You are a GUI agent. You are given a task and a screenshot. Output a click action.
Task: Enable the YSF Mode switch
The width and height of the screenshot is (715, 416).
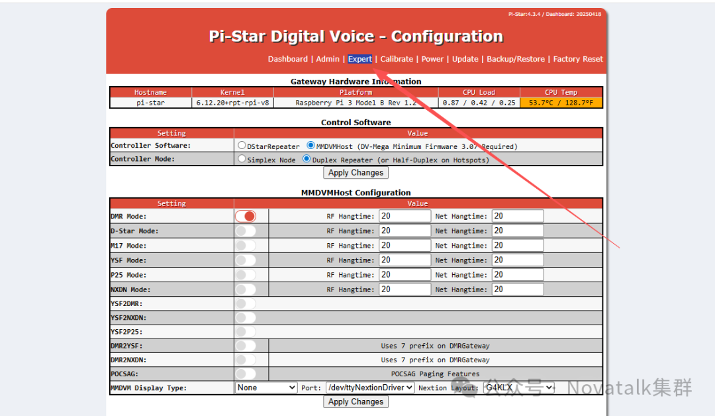246,260
